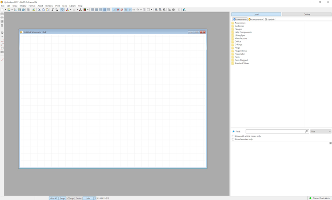332x200 pixels.
Task: Open dropdown arrow beside red-green fill icon
Action: (88, 10)
